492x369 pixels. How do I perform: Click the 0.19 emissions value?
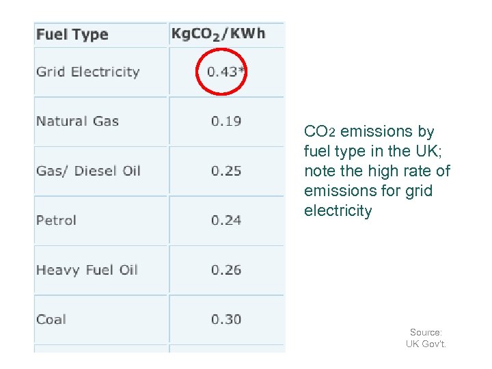coord(225,122)
